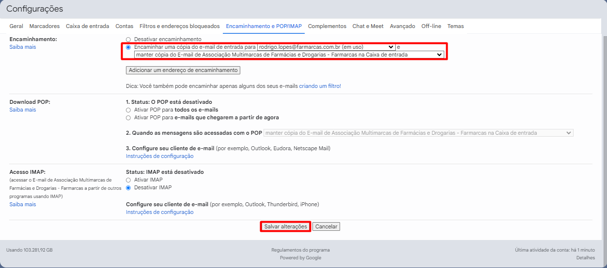The width and height of the screenshot is (607, 268).
Task: Open the Chat e Meet tab
Action: [368, 26]
